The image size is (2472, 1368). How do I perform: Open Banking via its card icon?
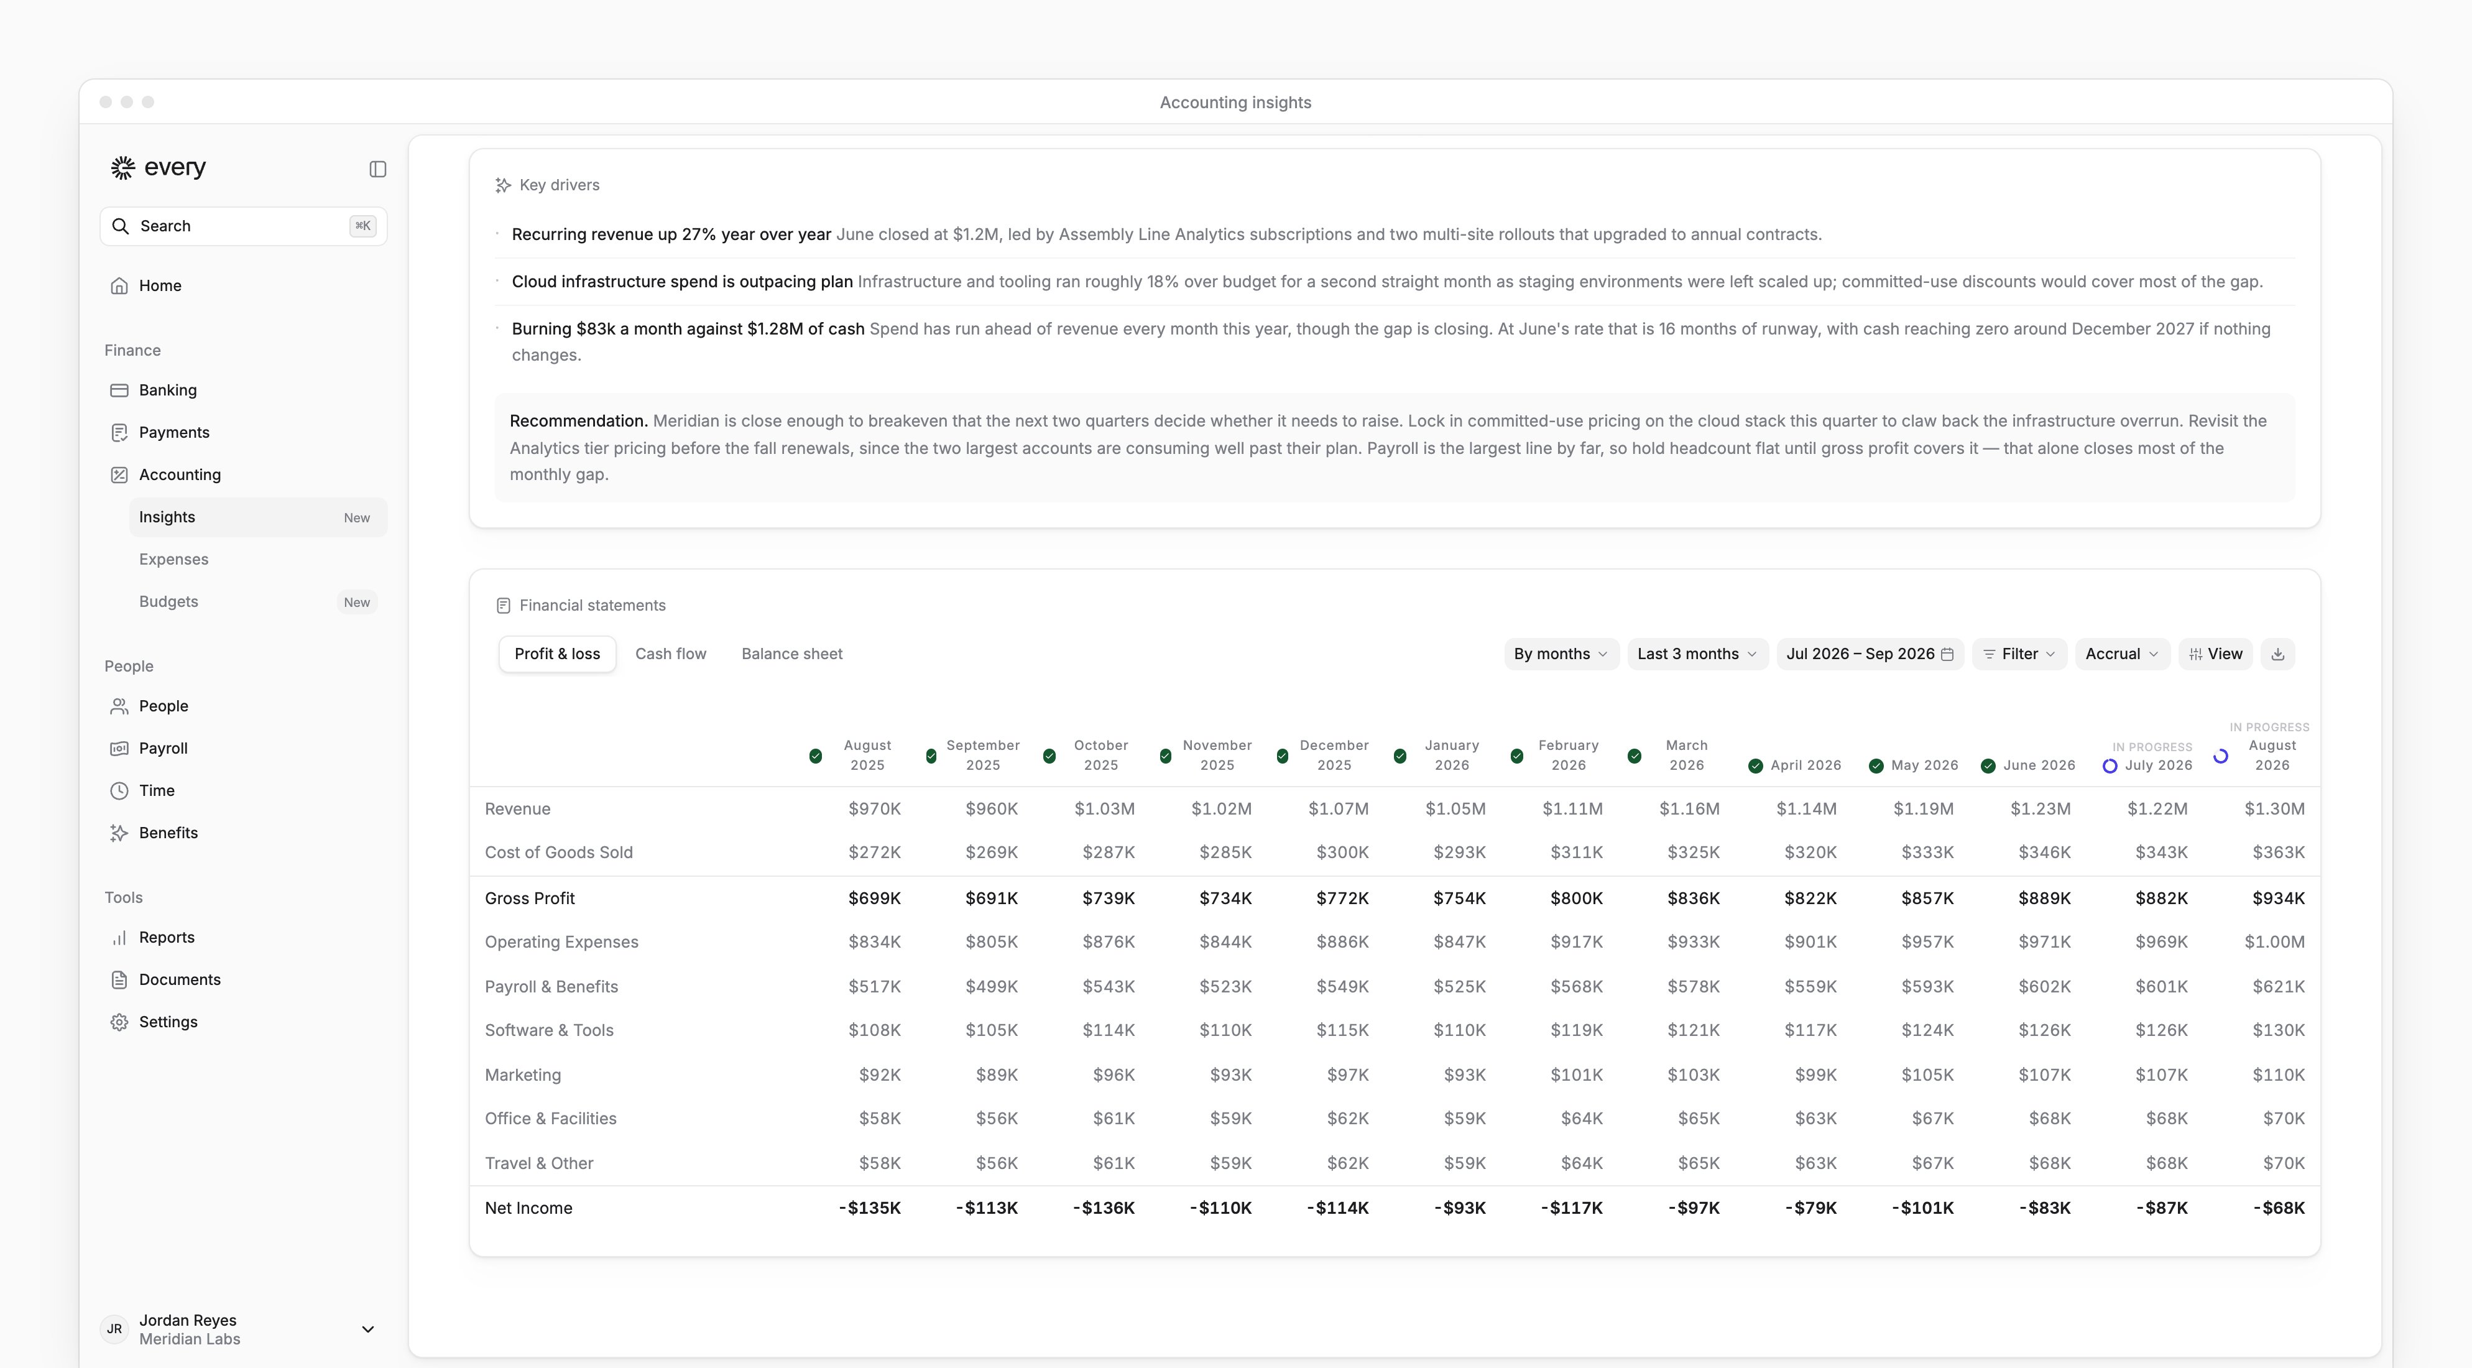tap(119, 391)
